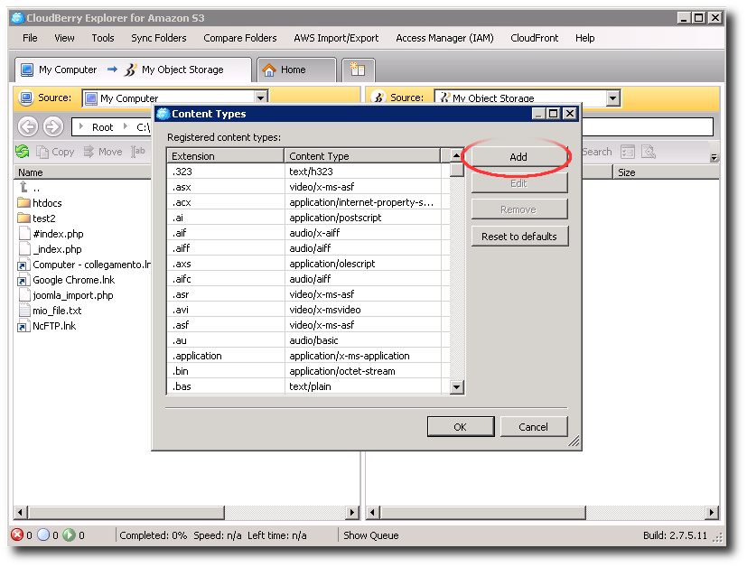Image resolution: width=747 pixels, height=567 pixels.
Task: Open the Compare Folders menu
Action: [x=240, y=38]
